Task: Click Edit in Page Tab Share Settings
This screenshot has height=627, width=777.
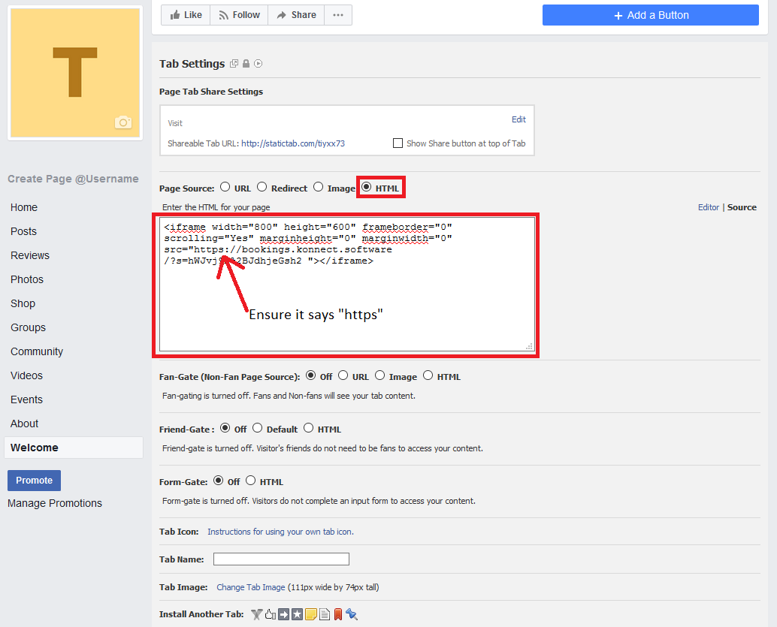Action: tap(519, 119)
